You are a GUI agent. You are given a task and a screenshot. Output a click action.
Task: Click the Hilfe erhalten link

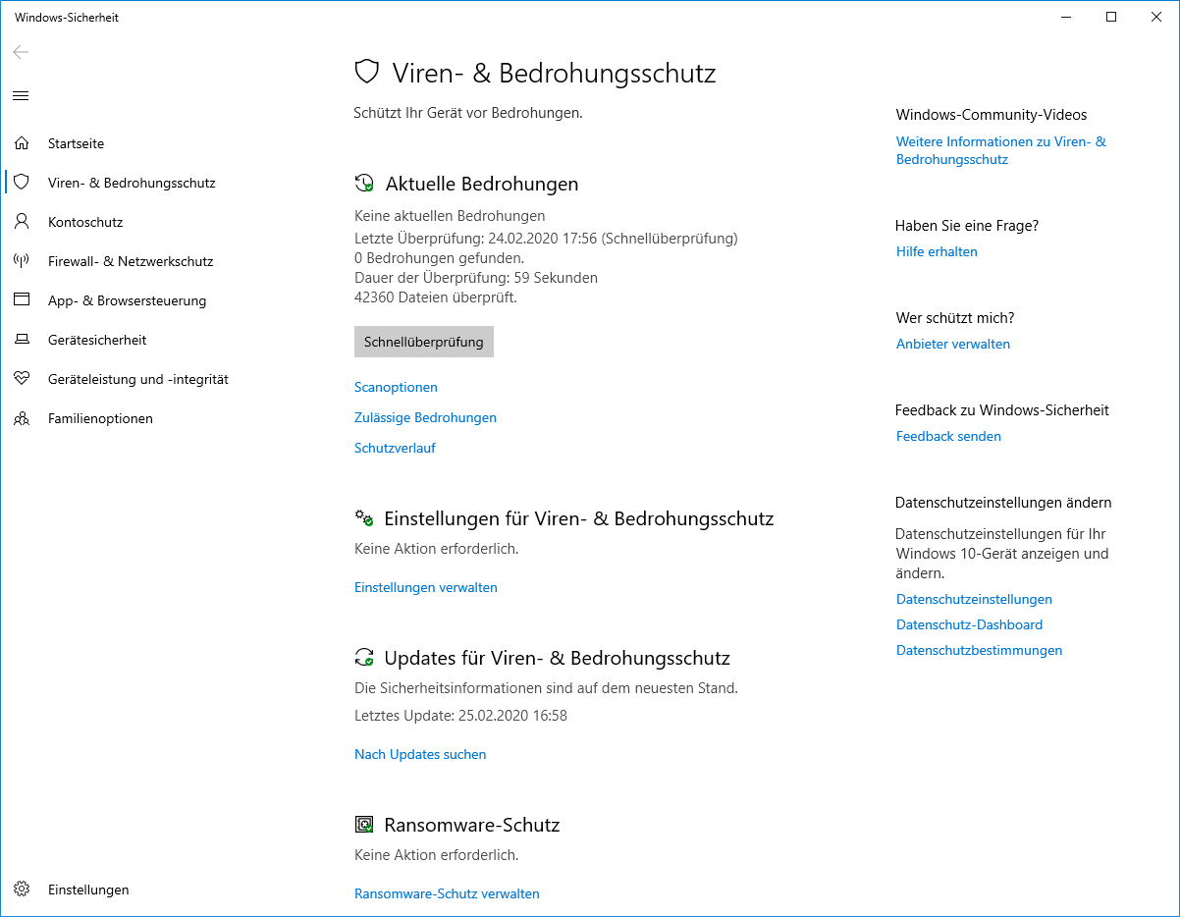click(937, 251)
